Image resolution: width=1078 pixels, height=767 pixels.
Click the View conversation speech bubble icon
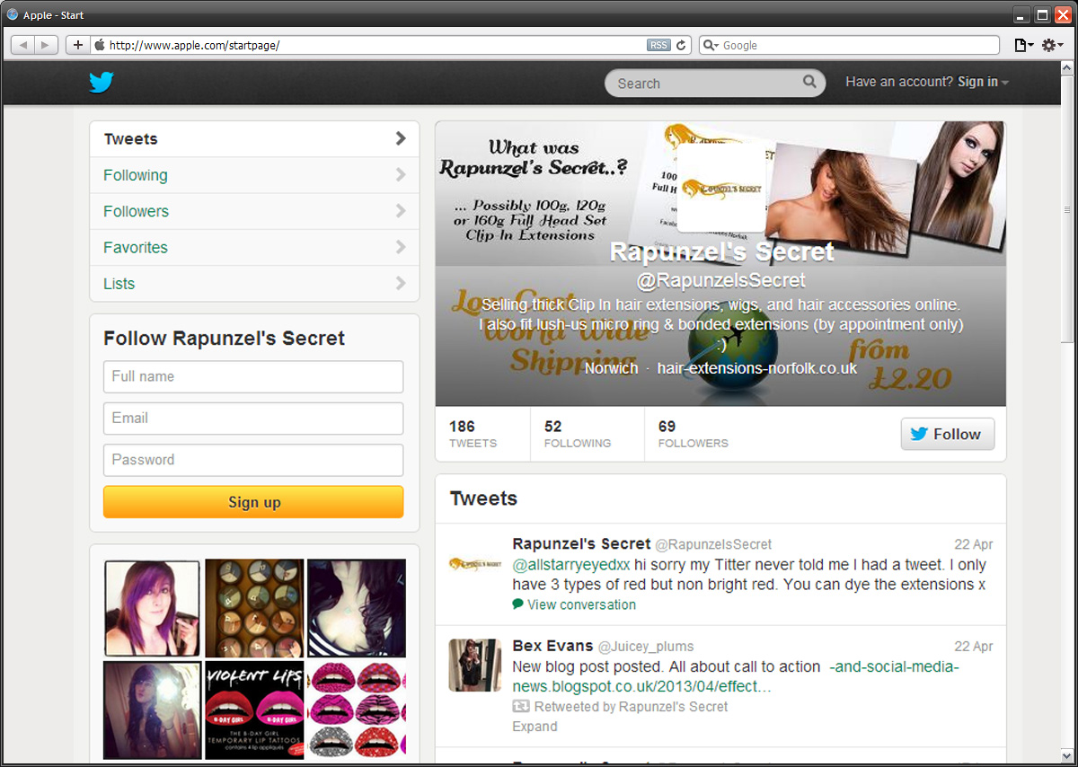(x=517, y=604)
